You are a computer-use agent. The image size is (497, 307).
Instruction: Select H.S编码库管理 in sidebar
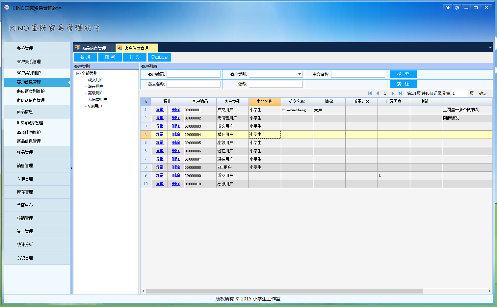pyautogui.click(x=37, y=123)
